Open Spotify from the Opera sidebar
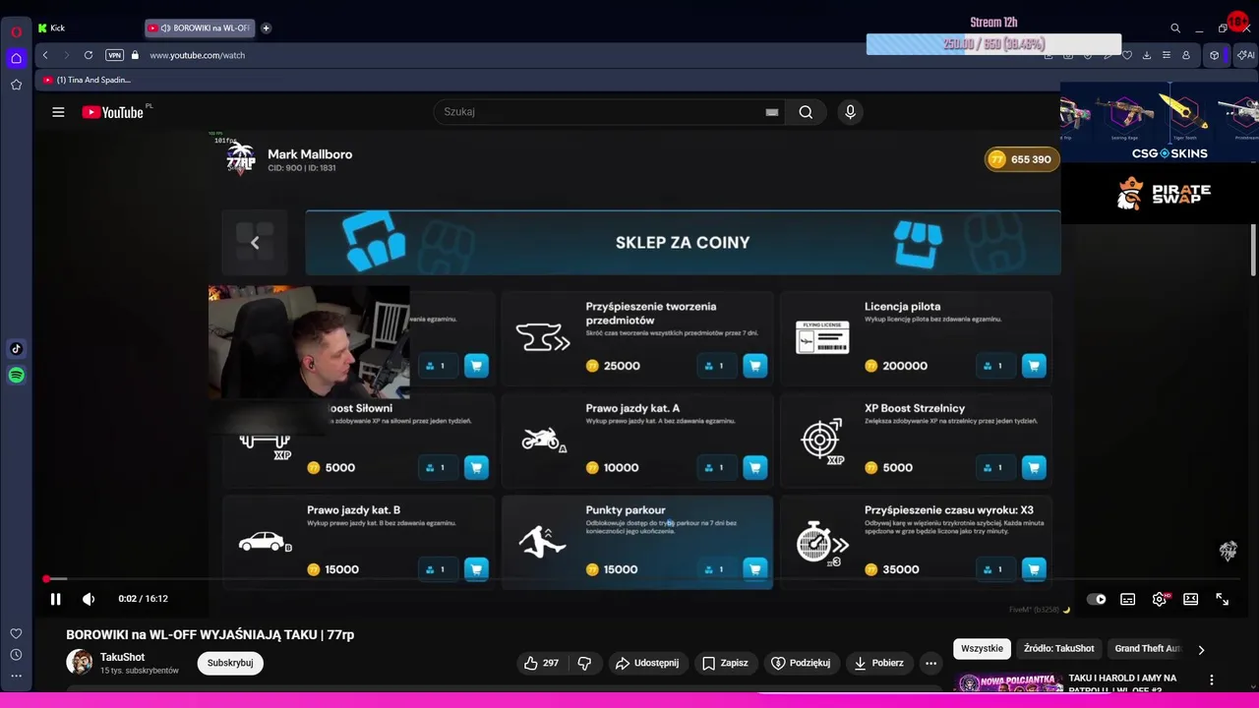The image size is (1259, 708). tap(16, 375)
